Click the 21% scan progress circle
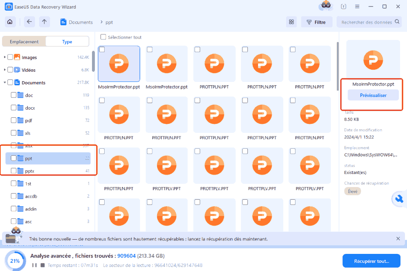 click(15, 261)
